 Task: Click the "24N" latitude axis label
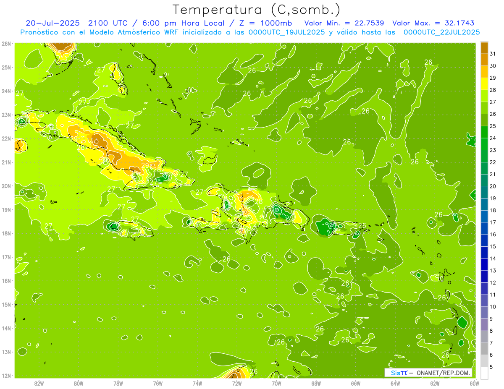click(x=6, y=91)
